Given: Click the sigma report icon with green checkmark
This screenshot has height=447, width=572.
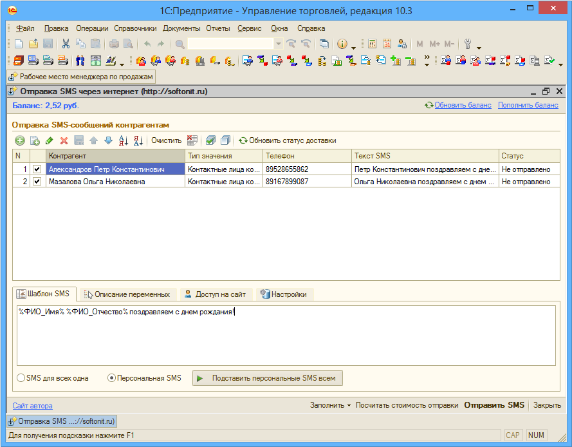Looking at the screenshot, I should (549, 61).
